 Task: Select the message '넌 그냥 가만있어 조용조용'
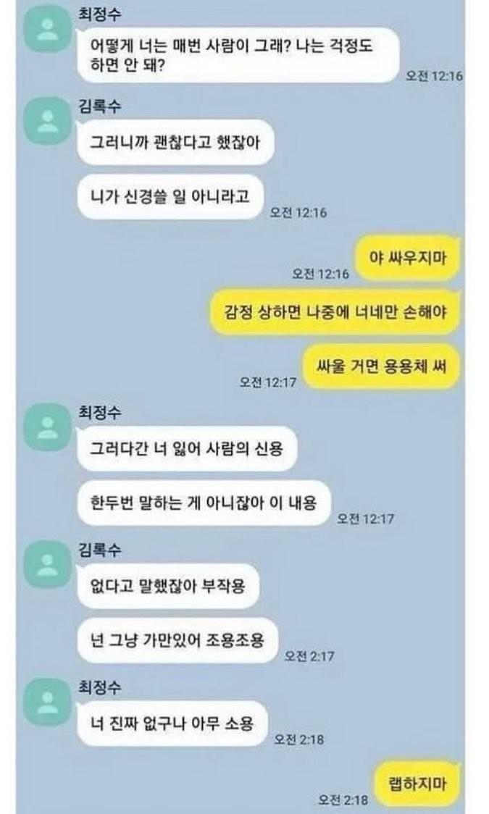pos(177,640)
